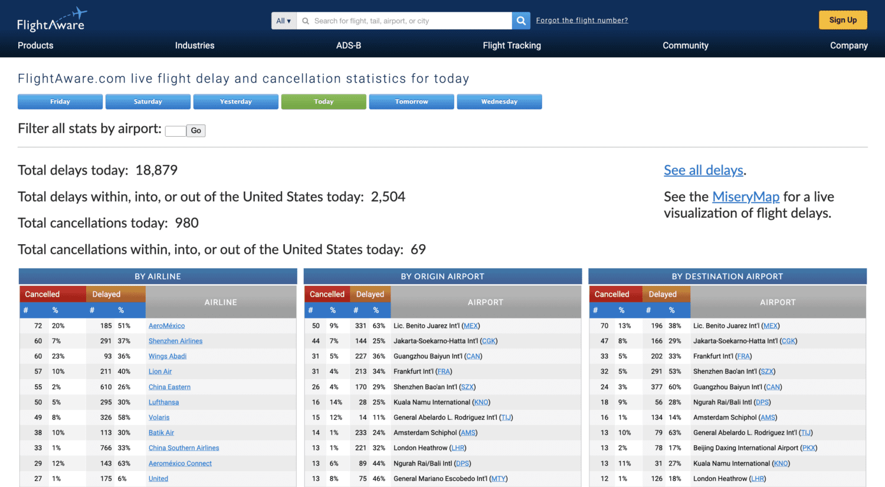Click the Sign Up button

[843, 20]
